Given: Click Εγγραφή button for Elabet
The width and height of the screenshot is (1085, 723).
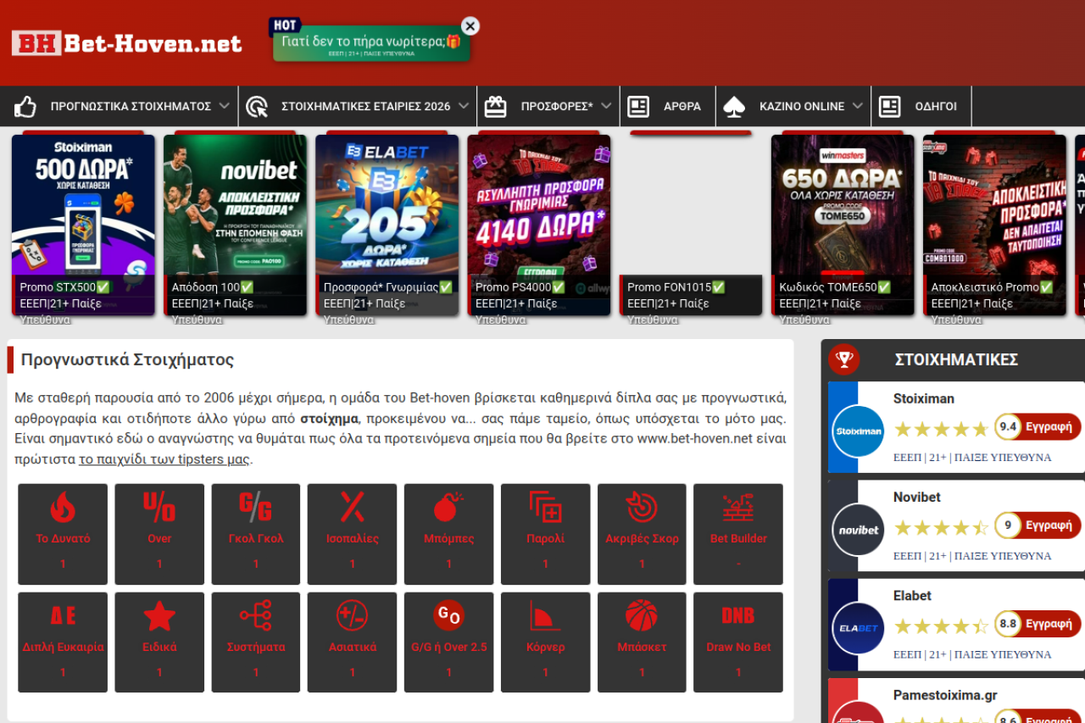Looking at the screenshot, I should (x=1049, y=624).
